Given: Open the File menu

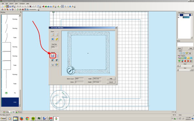Looking at the screenshot, I should [x=3, y=4].
